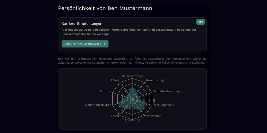267x133 pixels.
Task: Click the center point of the radar chart
Action: pyautogui.click(x=132, y=99)
